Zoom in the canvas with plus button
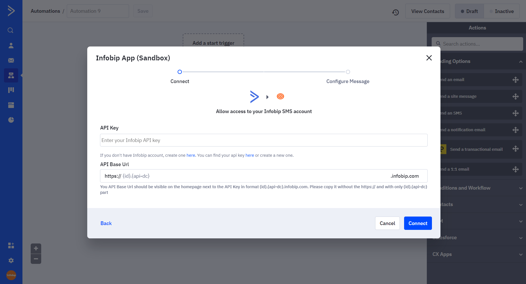 coord(36,249)
